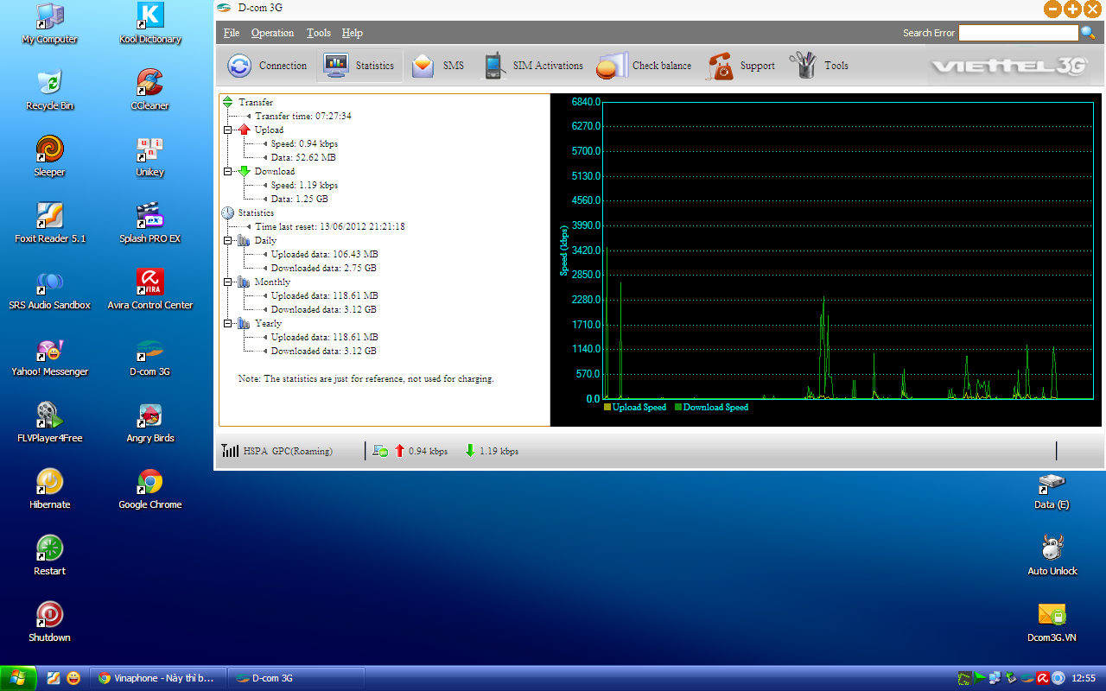1106x691 pixels.
Task: Open the SMS envelope icon
Action: pos(423,66)
